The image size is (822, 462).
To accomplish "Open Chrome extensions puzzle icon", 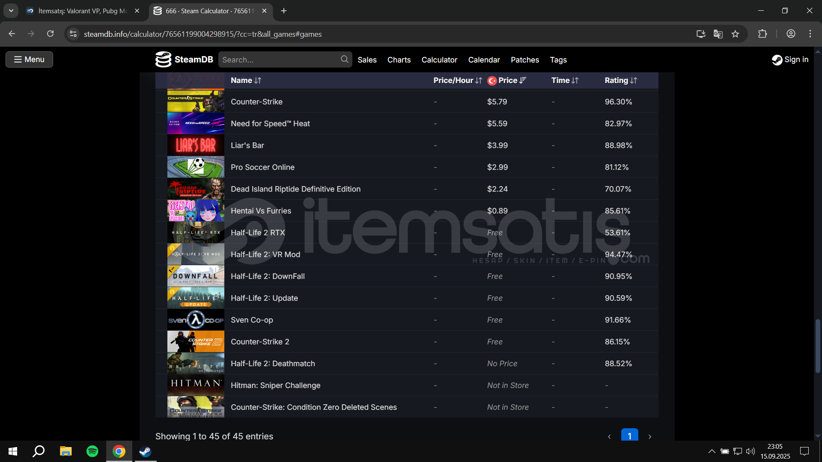I will [x=762, y=34].
